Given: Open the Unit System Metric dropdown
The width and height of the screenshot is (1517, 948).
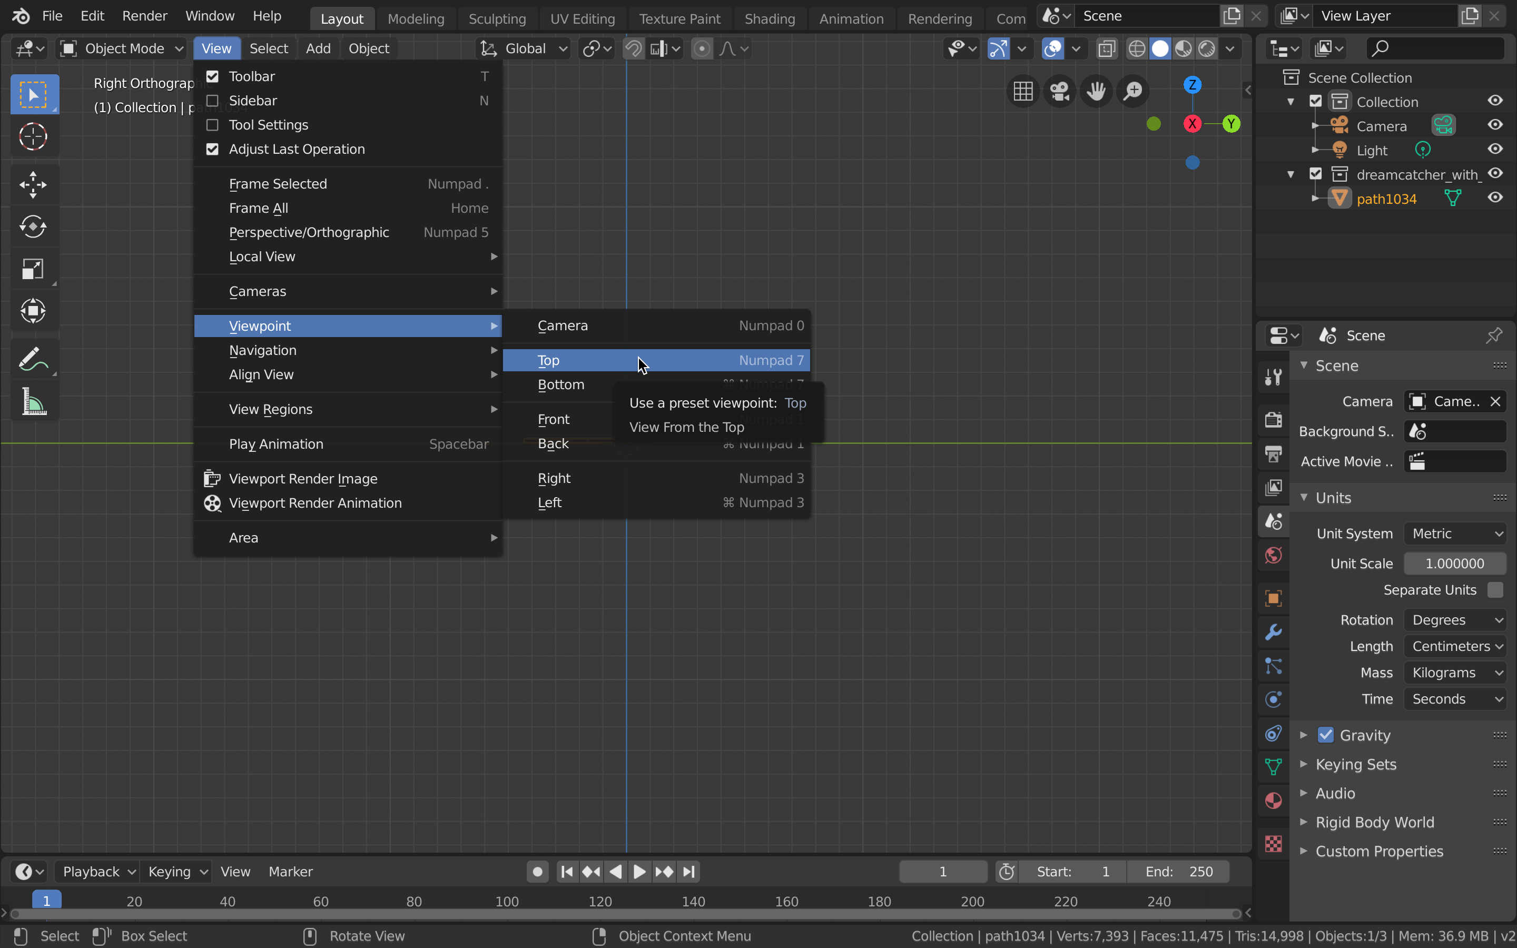Looking at the screenshot, I should tap(1455, 534).
